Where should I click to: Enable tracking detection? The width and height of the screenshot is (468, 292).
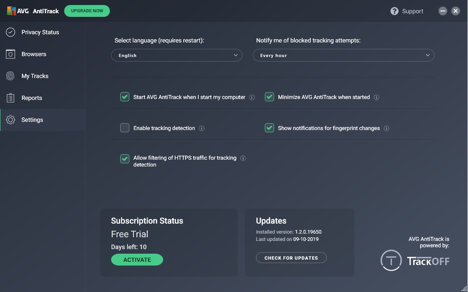coord(124,128)
